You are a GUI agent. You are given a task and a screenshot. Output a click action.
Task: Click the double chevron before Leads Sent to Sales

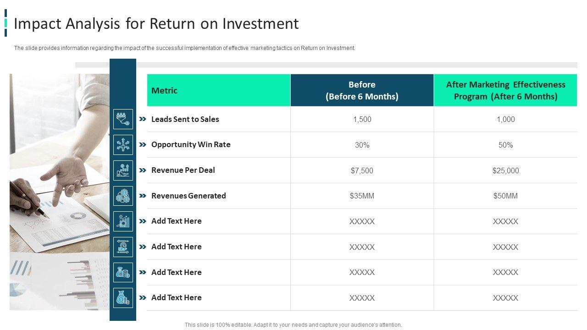pos(143,119)
